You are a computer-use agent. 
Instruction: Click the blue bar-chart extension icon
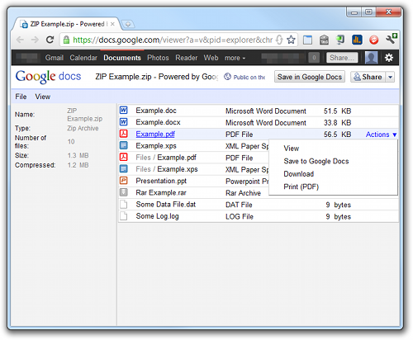(357, 40)
